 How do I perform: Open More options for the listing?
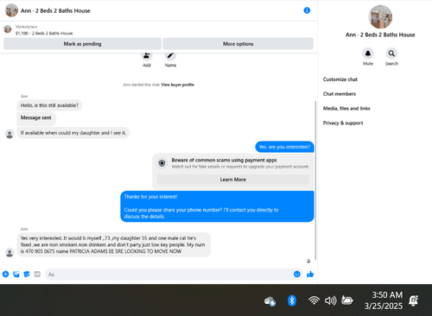click(238, 44)
